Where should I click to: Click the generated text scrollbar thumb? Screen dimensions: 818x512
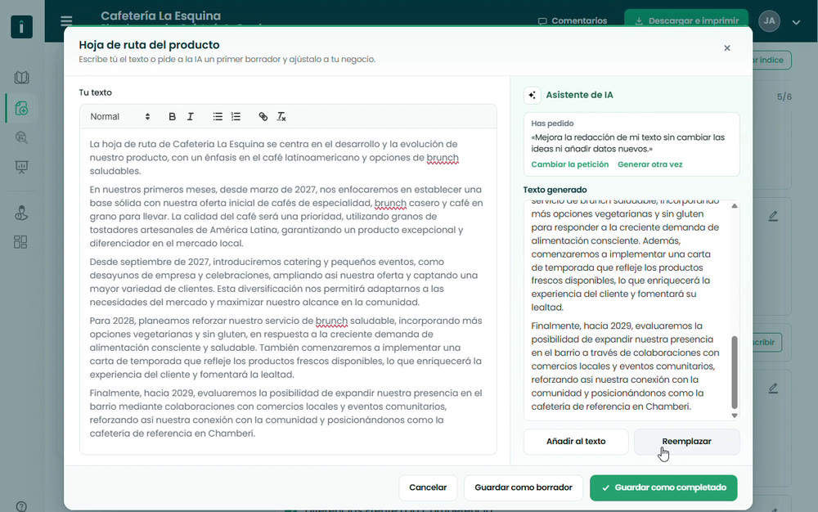click(x=734, y=372)
